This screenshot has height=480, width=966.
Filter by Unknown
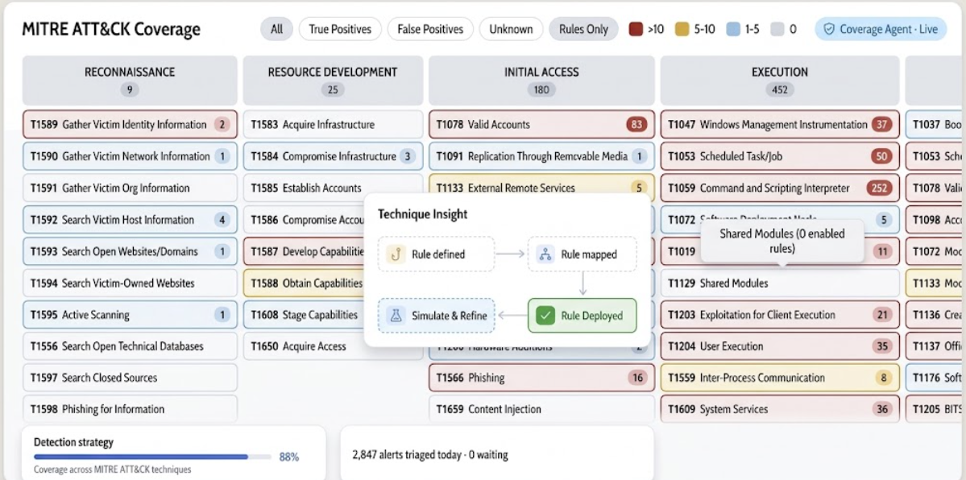point(511,29)
